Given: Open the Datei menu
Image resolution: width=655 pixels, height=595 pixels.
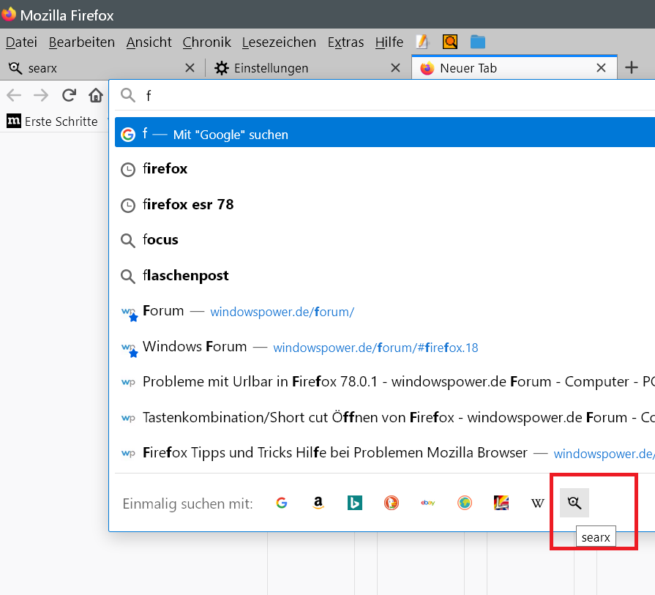Looking at the screenshot, I should pyautogui.click(x=21, y=42).
